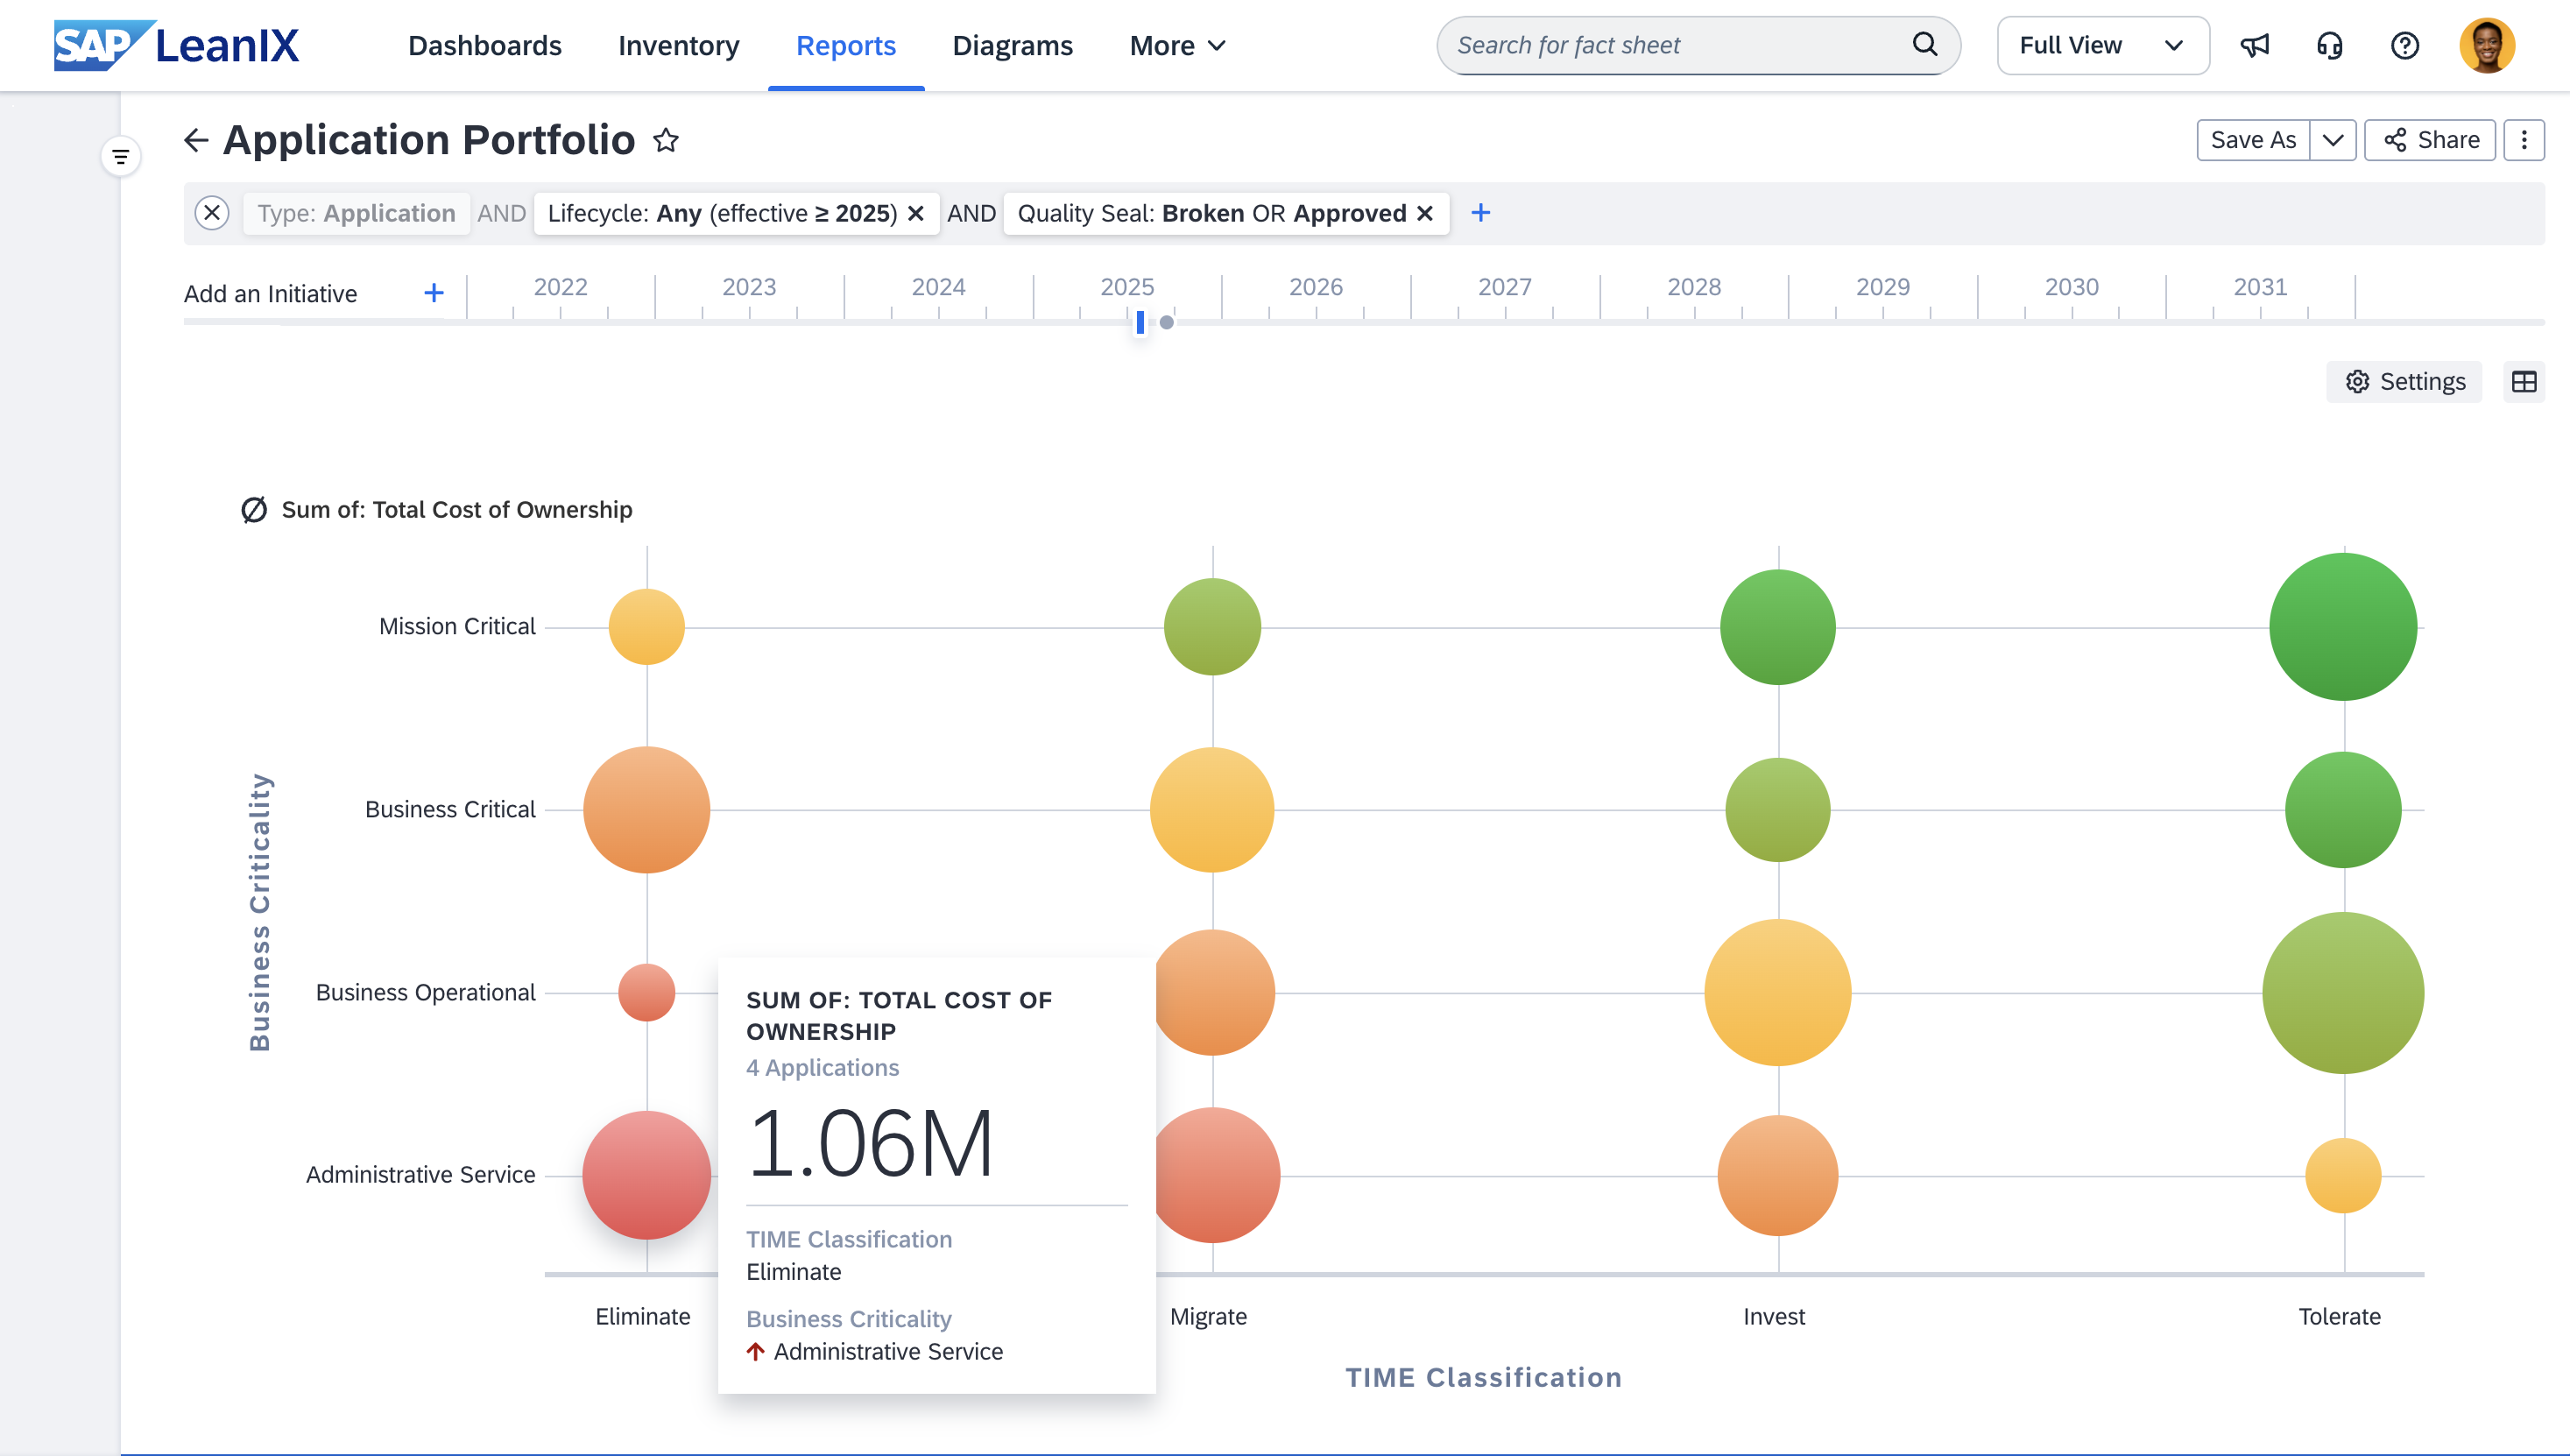This screenshot has height=1456, width=2570.
Task: Switch to table view icon
Action: (2523, 382)
